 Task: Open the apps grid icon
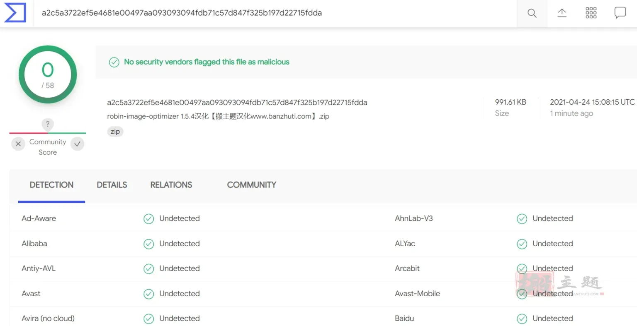pyautogui.click(x=591, y=13)
